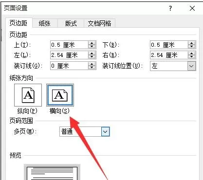
Task: Select the 纵向 portrait orientation icon
Action: tap(28, 95)
